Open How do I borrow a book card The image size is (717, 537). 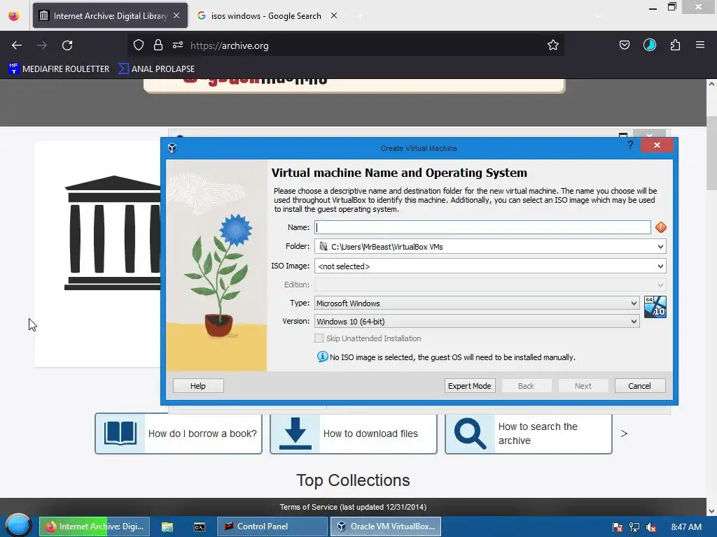click(x=179, y=434)
